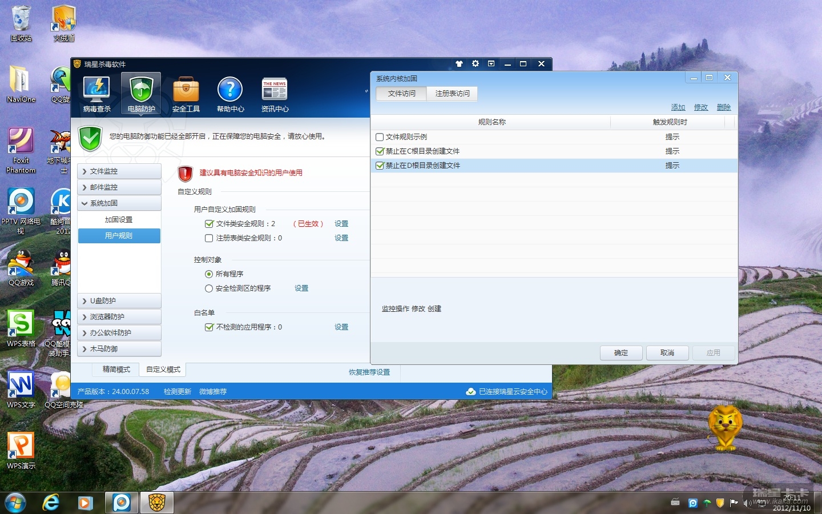Click the volume speaker tray icon
The width and height of the screenshot is (822, 514).
pos(747,503)
